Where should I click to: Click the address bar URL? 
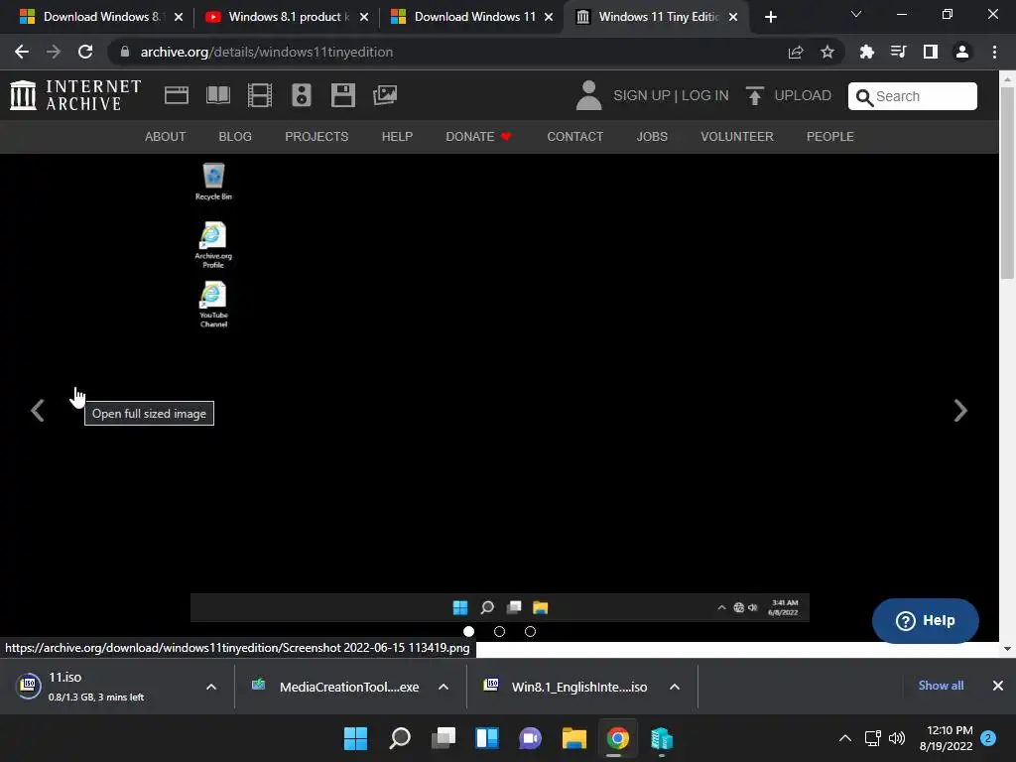[266, 52]
